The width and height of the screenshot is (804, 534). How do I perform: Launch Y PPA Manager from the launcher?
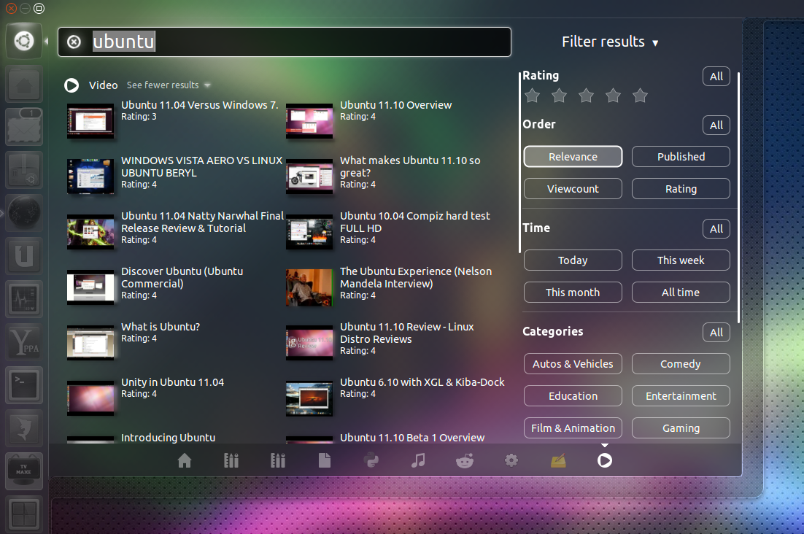(x=23, y=342)
